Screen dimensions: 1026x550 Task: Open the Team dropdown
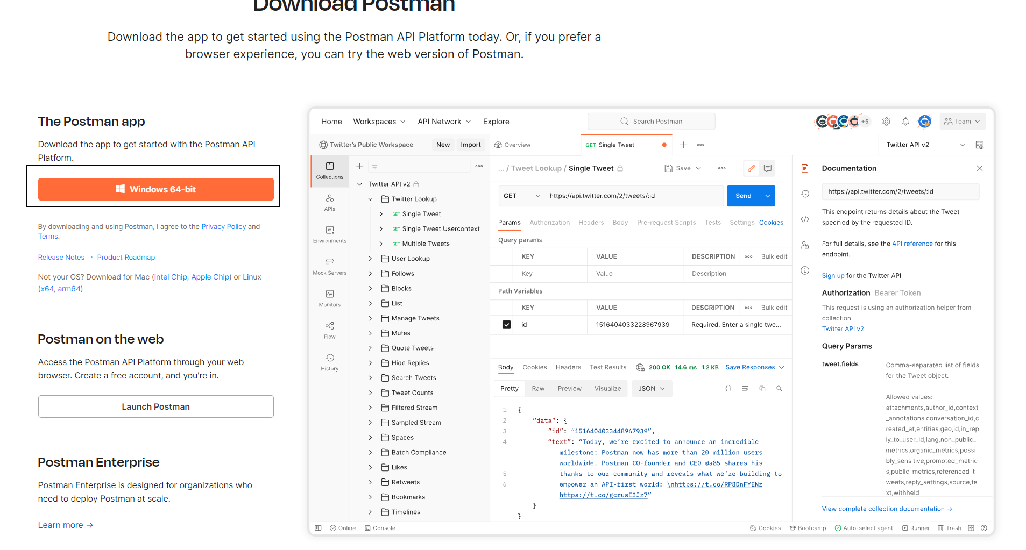(x=963, y=122)
